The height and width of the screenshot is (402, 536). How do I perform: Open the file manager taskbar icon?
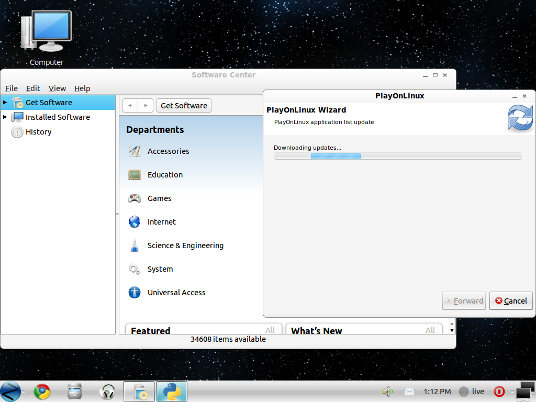pos(74,392)
